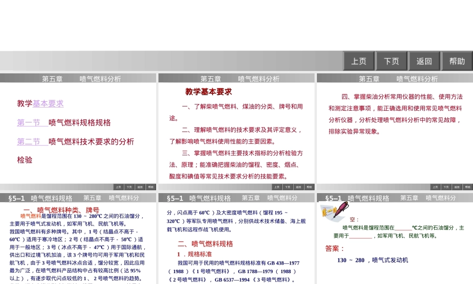Screen dimensions: 473x284
Task: Click text GB 6537—1994 《 3 号喷气燃料》
Action: pos(254,280)
